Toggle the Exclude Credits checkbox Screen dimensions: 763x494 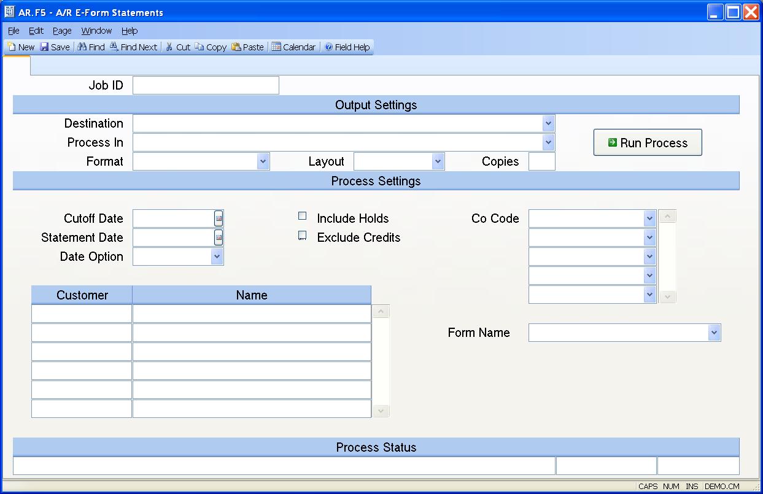click(x=303, y=236)
